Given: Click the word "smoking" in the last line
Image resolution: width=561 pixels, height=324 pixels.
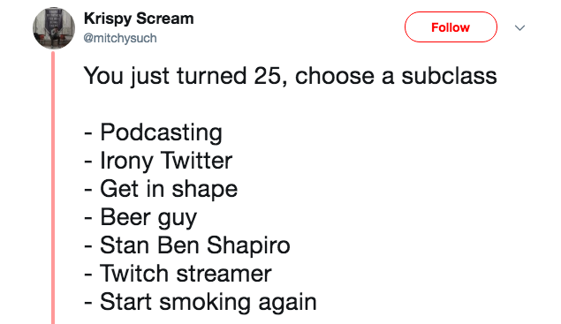Looking at the screenshot, I should 205,303.
